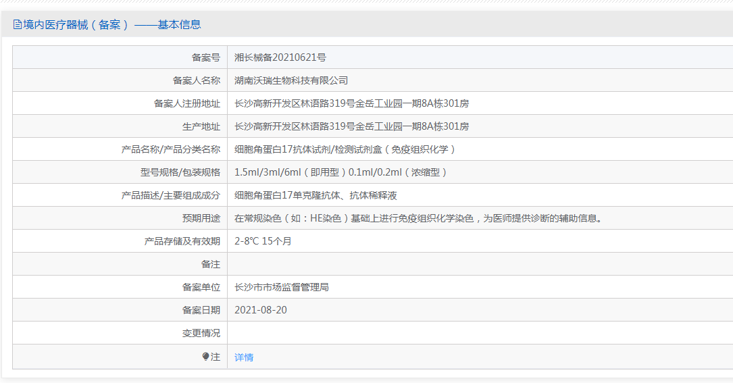Select 长沙市市场监督管理局 value
The height and width of the screenshot is (383, 733).
(282, 287)
